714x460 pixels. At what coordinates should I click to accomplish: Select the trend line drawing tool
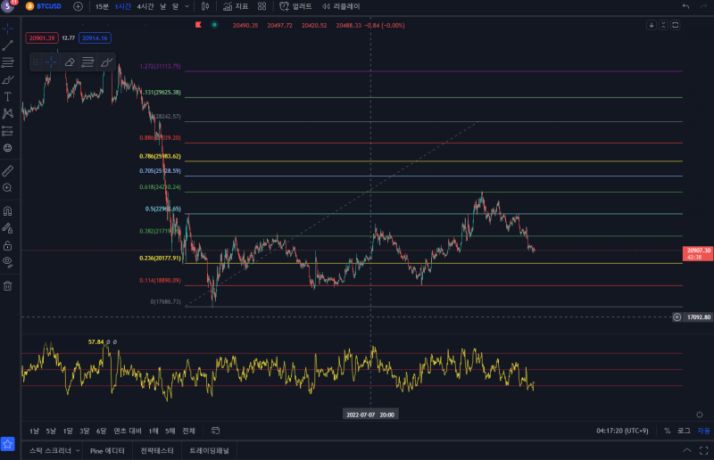[8, 45]
